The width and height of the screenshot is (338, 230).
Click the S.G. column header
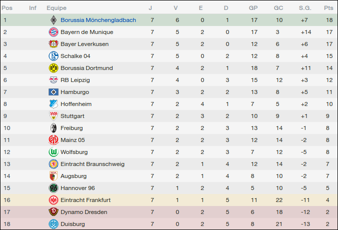pyautogui.click(x=304, y=8)
